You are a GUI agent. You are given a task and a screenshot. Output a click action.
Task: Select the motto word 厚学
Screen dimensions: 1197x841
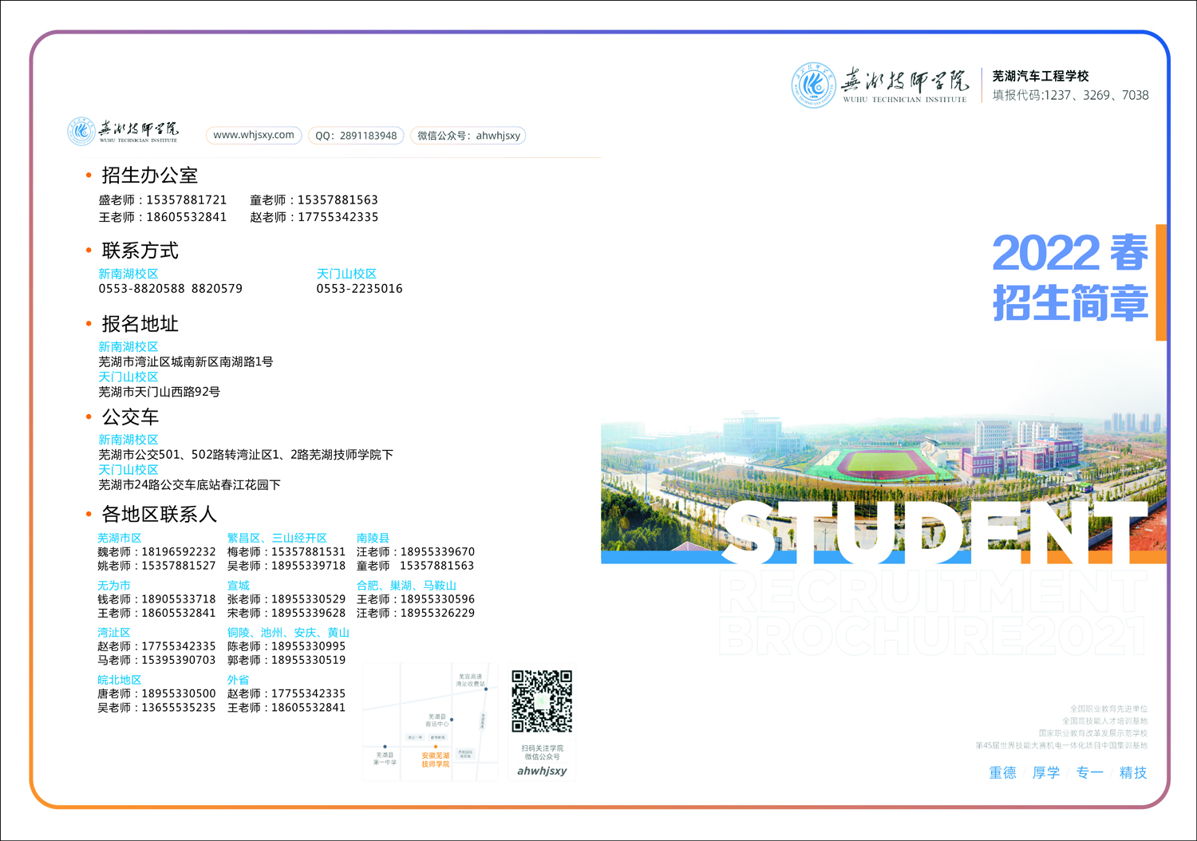pyautogui.click(x=1046, y=773)
